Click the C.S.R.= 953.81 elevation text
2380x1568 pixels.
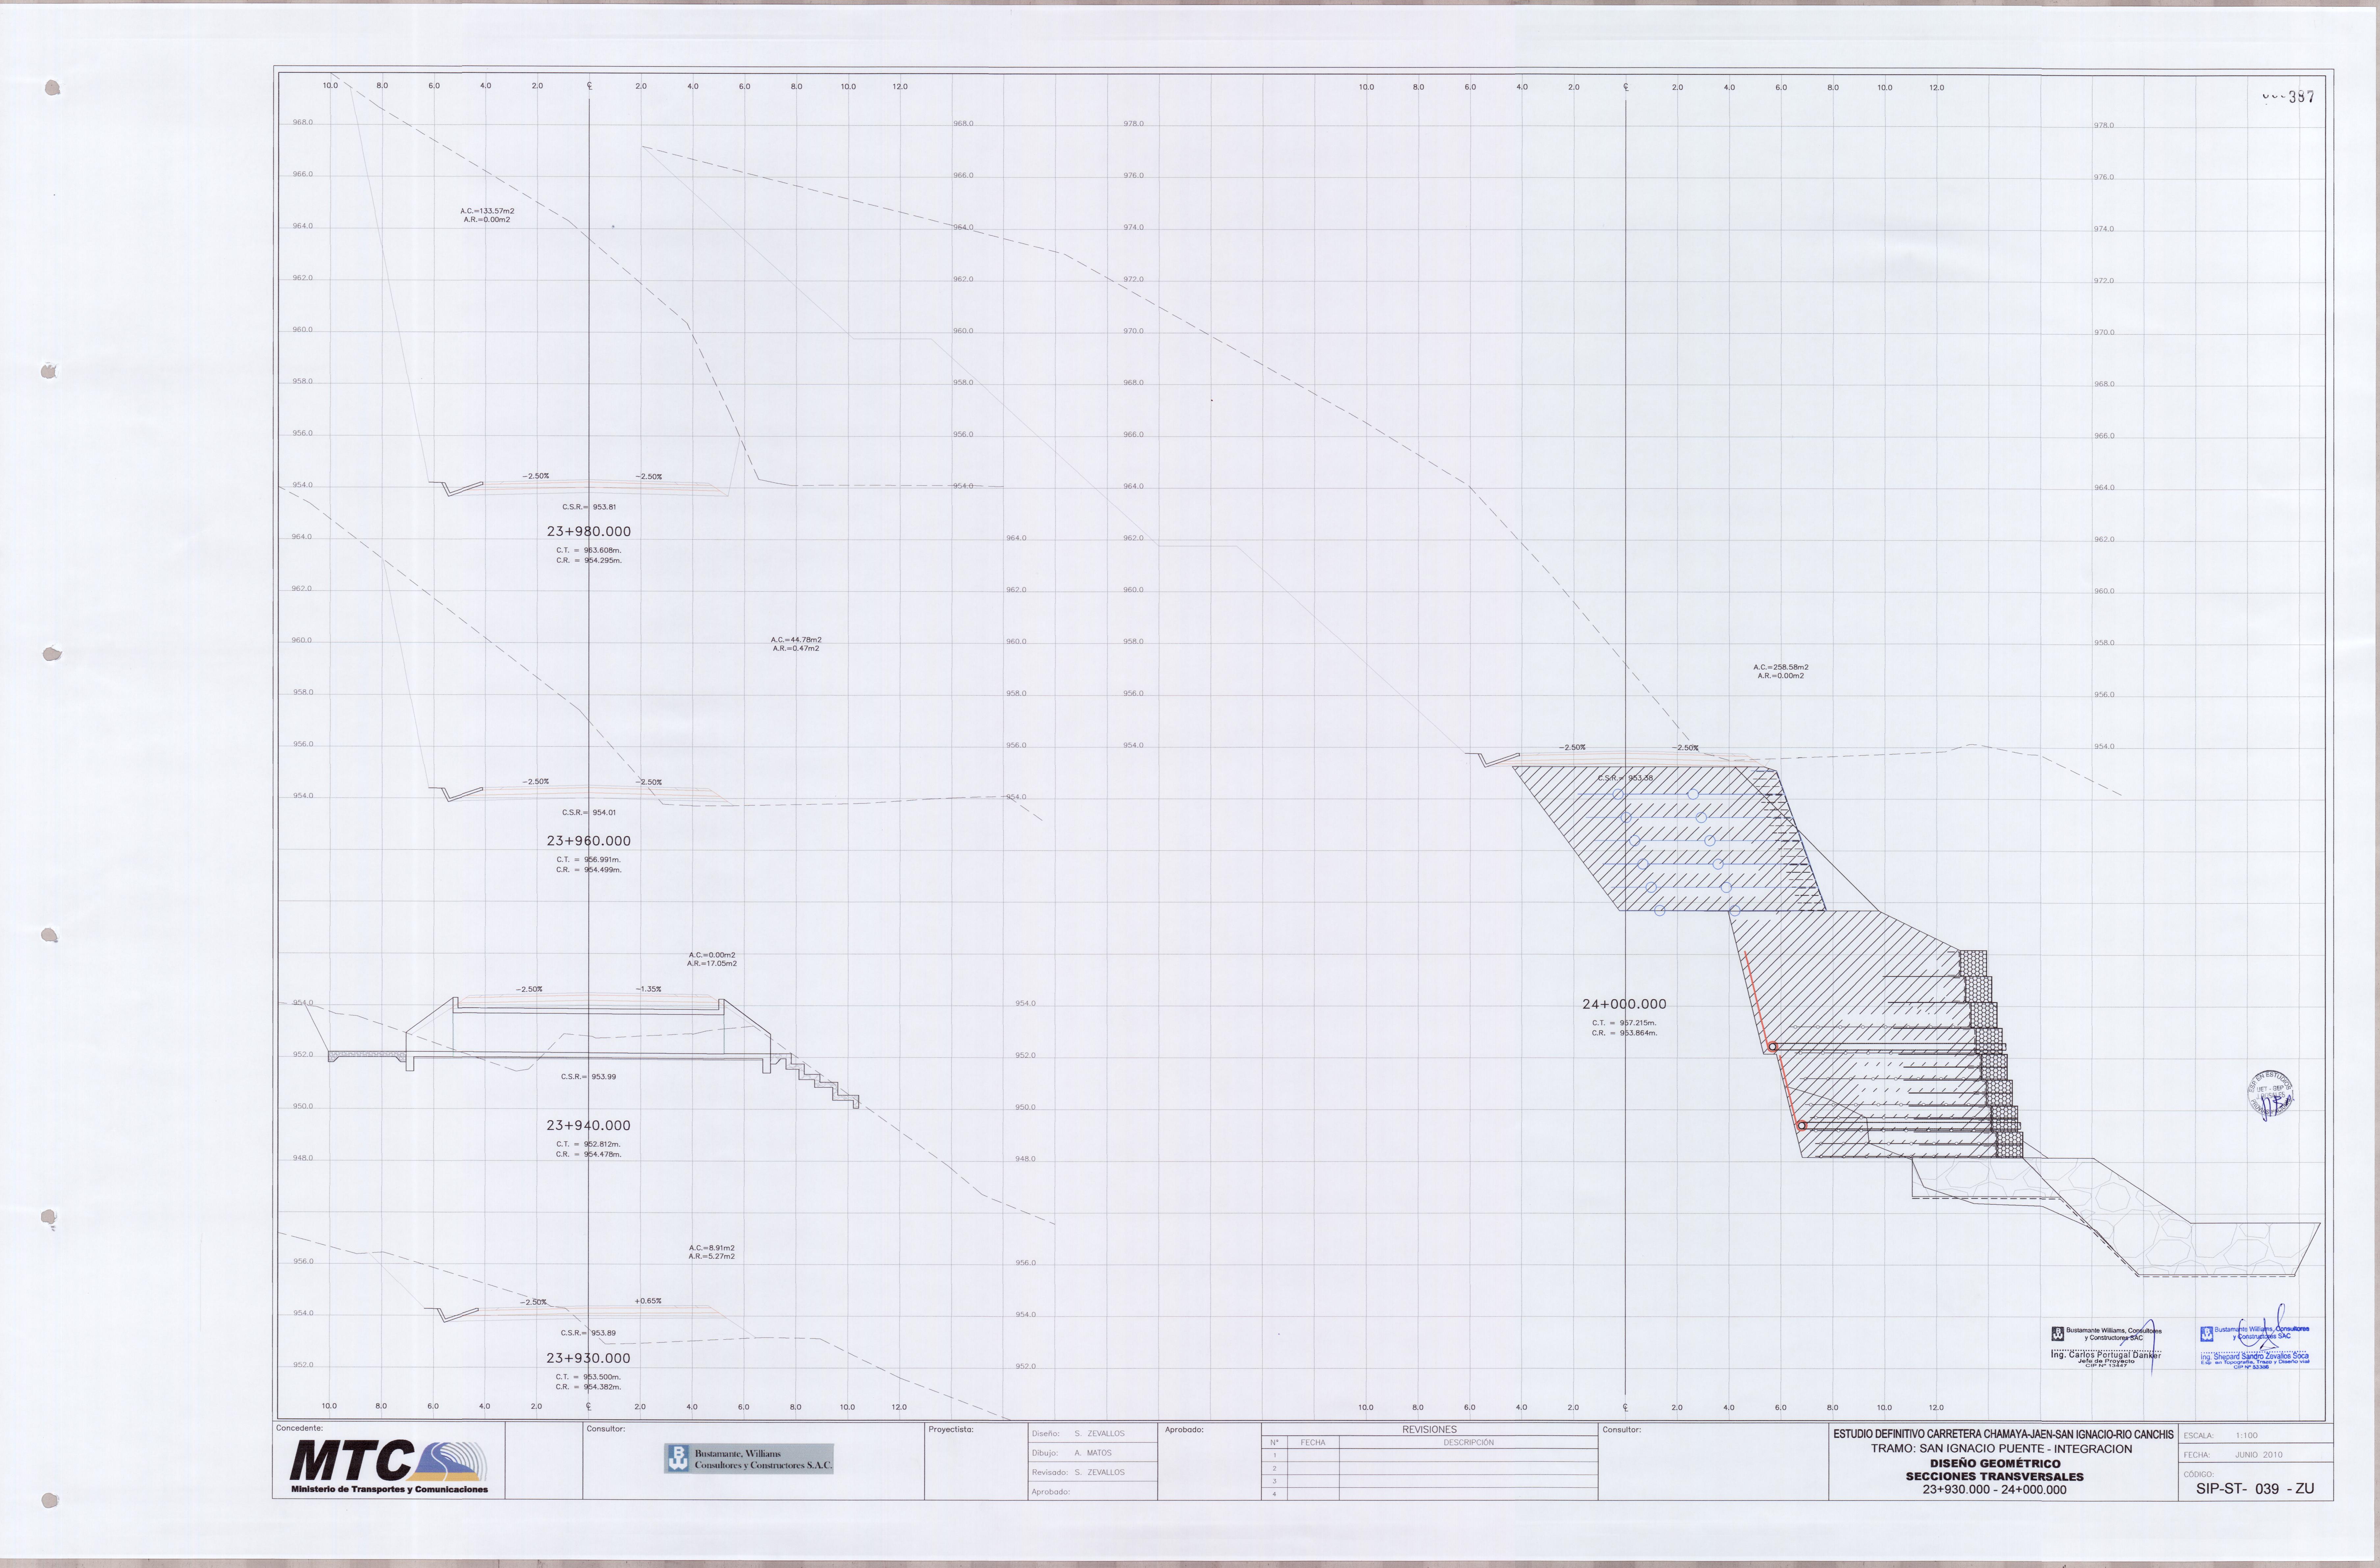(x=589, y=507)
